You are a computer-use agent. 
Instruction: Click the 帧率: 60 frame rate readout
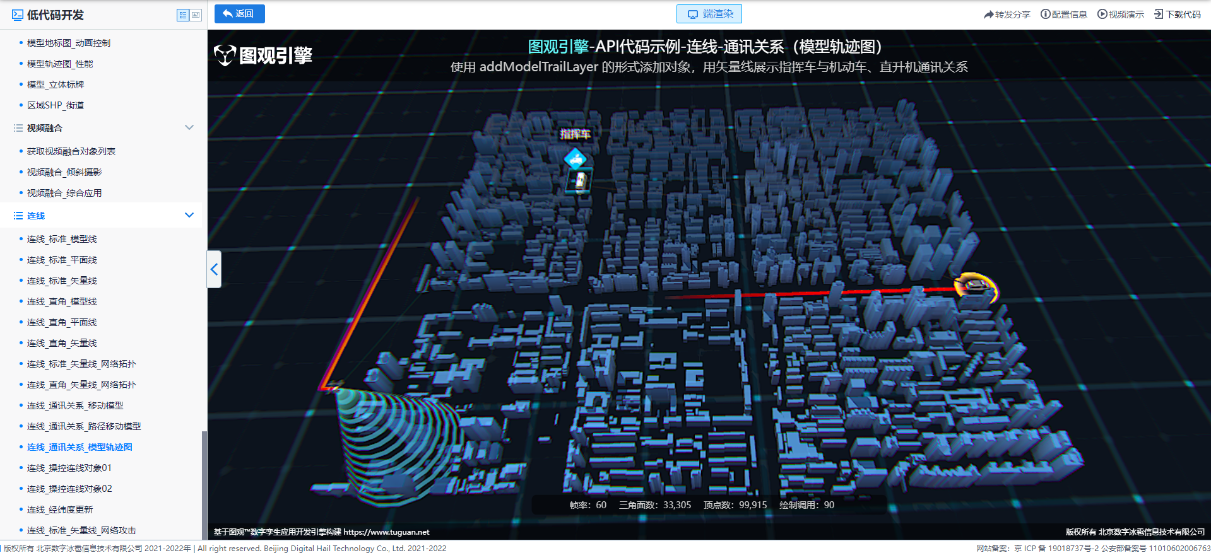click(x=588, y=505)
